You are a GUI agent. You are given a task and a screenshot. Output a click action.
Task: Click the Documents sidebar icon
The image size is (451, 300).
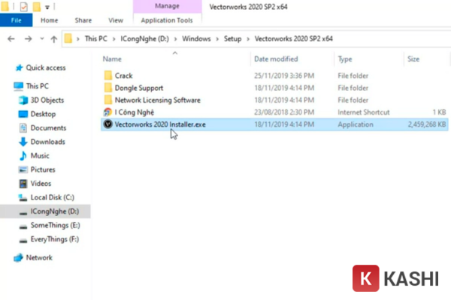23,127
